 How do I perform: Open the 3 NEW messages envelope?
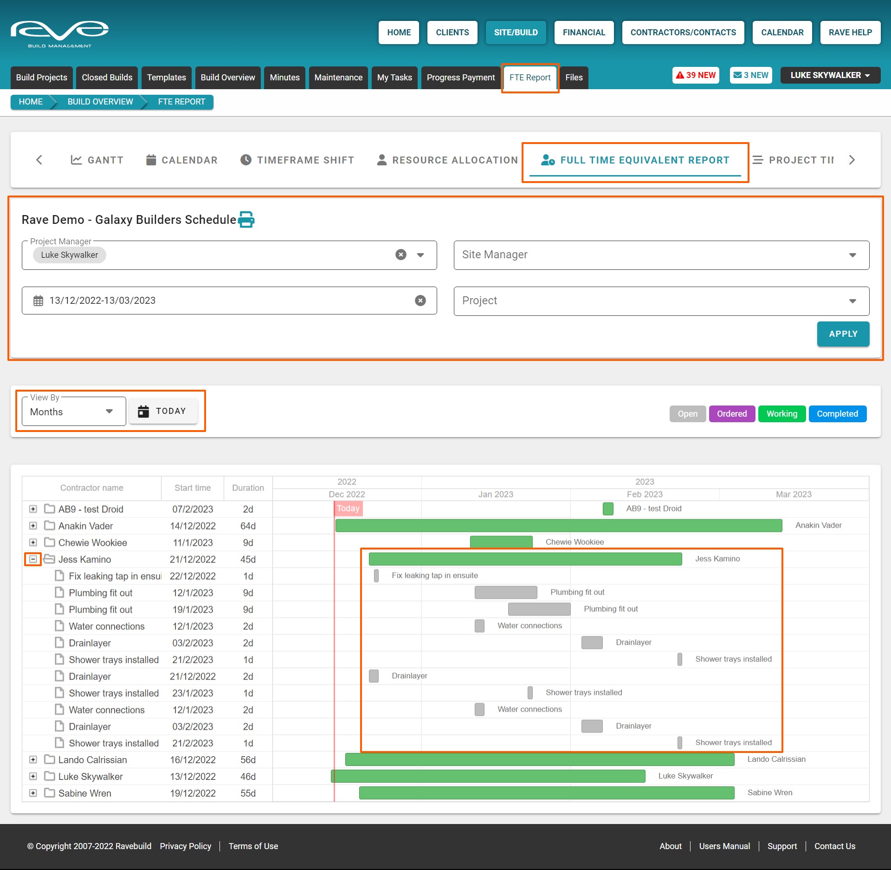(750, 75)
